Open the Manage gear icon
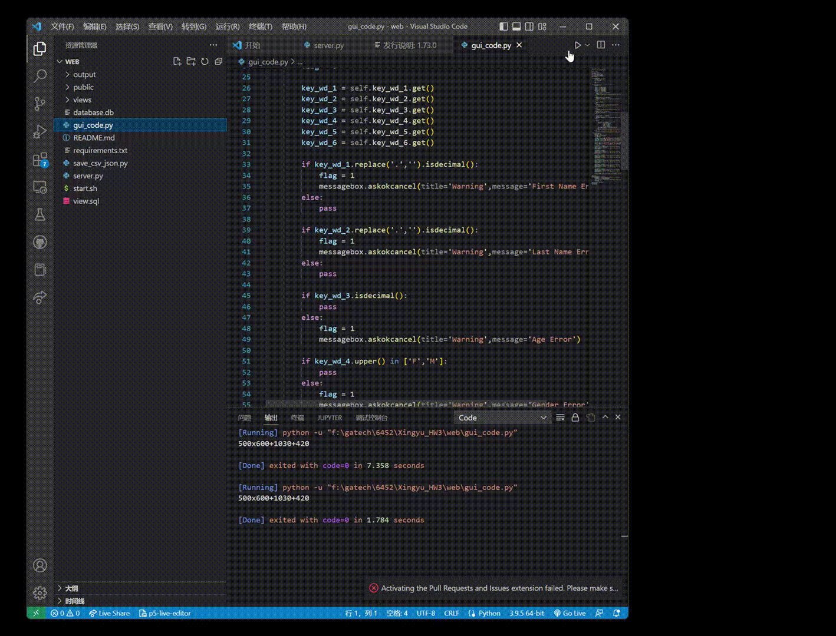The image size is (836, 636). 40,592
